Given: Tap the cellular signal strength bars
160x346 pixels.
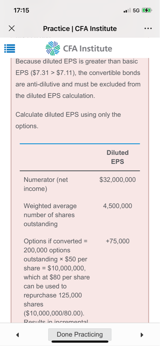Looking at the screenshot, I should pyautogui.click(x=128, y=10).
